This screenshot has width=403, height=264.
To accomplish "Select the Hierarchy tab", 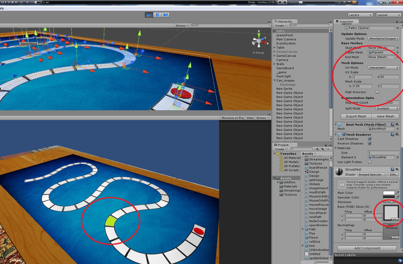I will click(285, 22).
